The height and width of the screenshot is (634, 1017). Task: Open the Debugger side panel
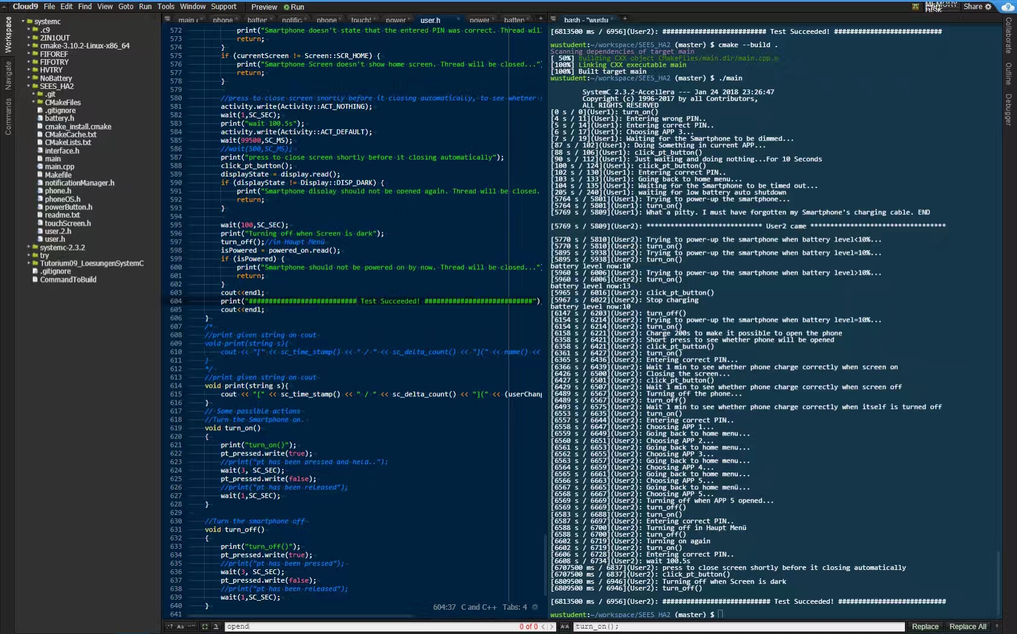tap(1009, 109)
